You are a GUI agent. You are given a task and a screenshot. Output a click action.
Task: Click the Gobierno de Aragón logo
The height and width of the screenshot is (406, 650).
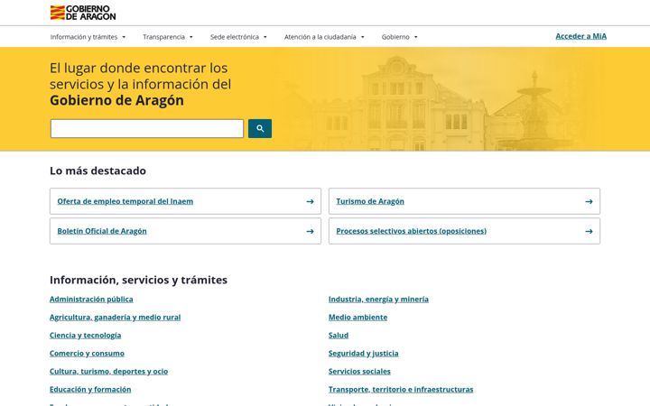point(83,13)
